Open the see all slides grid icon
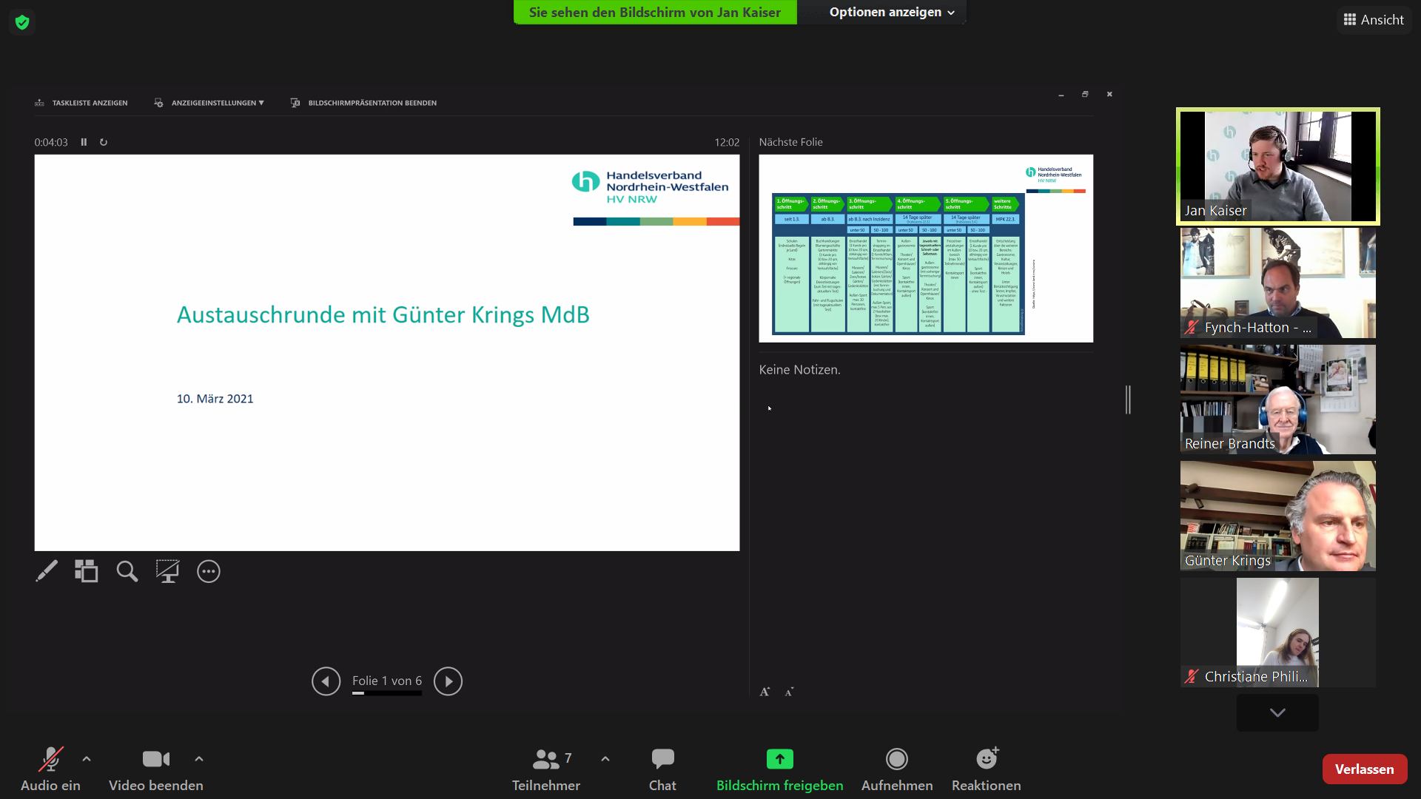The height and width of the screenshot is (799, 1421). tap(86, 571)
